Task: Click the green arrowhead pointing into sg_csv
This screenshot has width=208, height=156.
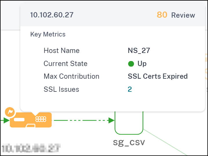Action: coord(111,120)
